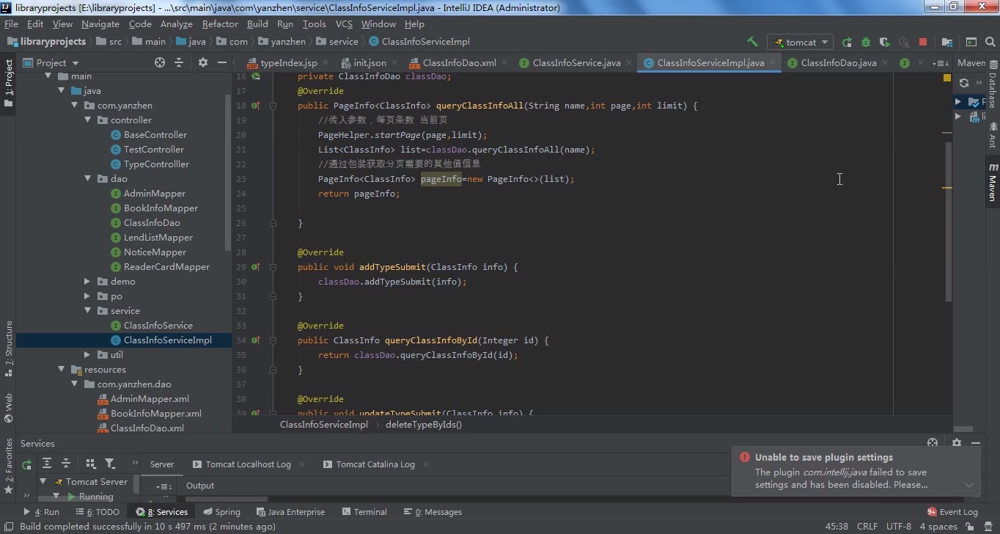Screen dimensions: 1000x534
Task: Open the Refactor menu
Action: [220, 23]
